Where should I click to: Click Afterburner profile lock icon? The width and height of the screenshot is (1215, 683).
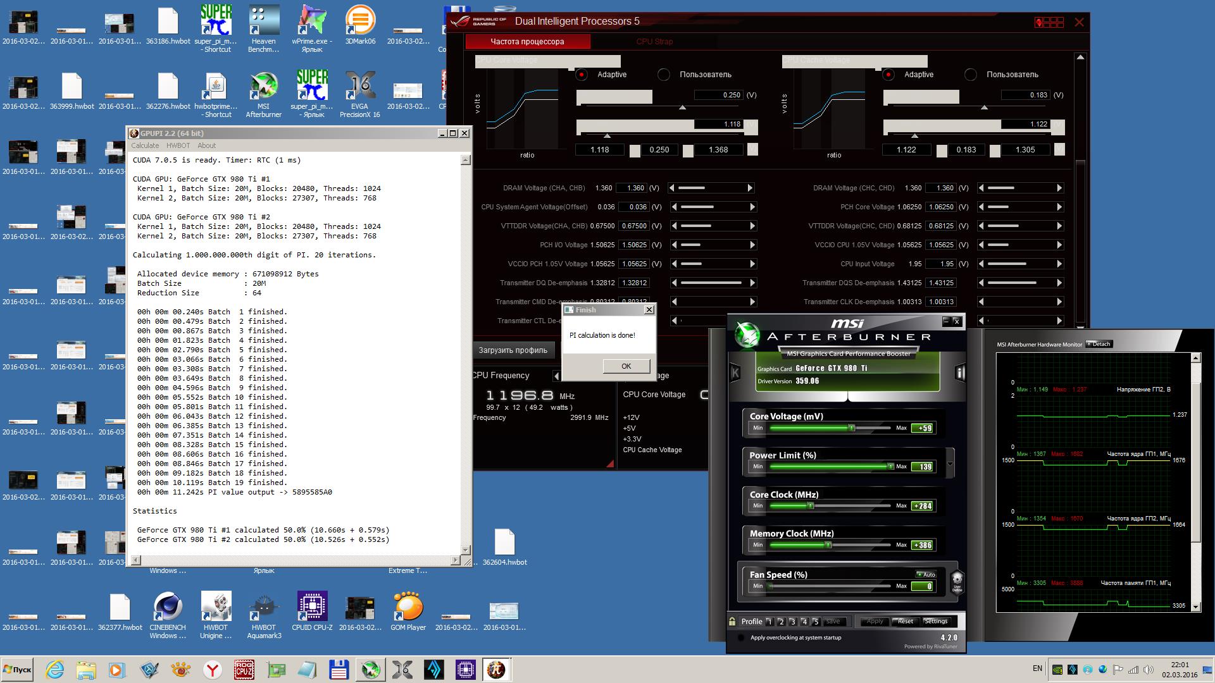tap(732, 621)
